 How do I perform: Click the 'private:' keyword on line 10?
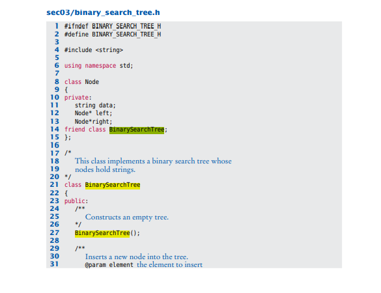coord(78,98)
